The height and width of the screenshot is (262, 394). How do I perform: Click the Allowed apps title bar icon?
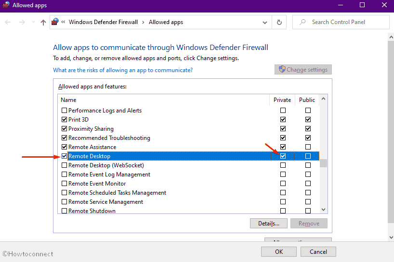tap(6, 5)
